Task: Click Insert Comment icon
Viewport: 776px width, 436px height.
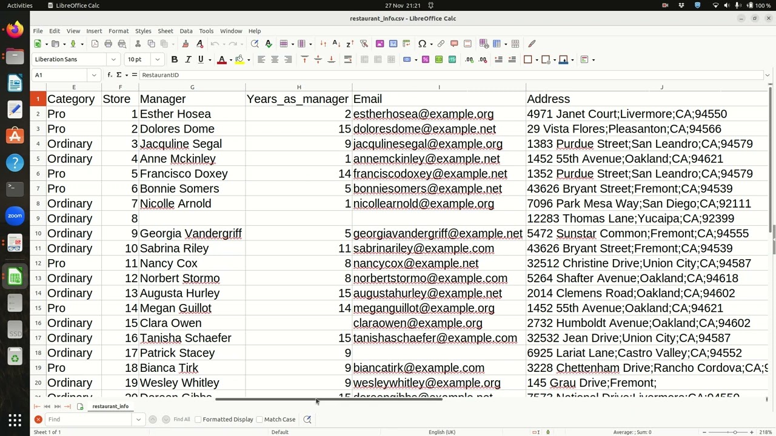Action: tap(454, 44)
